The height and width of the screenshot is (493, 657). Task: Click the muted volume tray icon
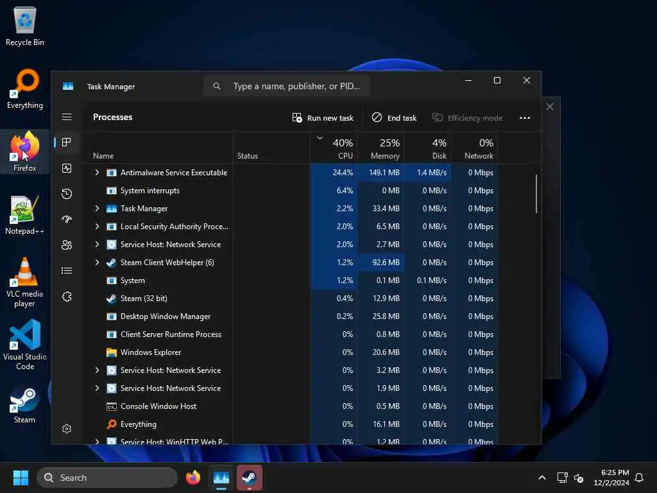(579, 478)
